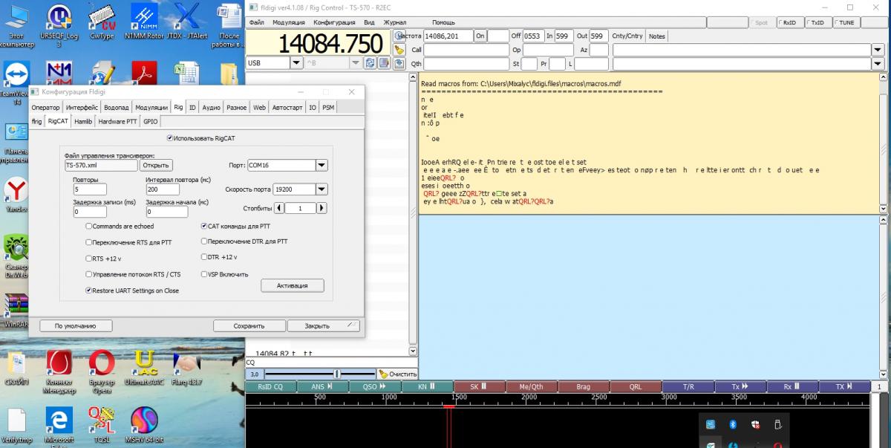Adjust the squelch slider next to Очистить
Viewport: 891px width, 448px height.
click(336, 374)
